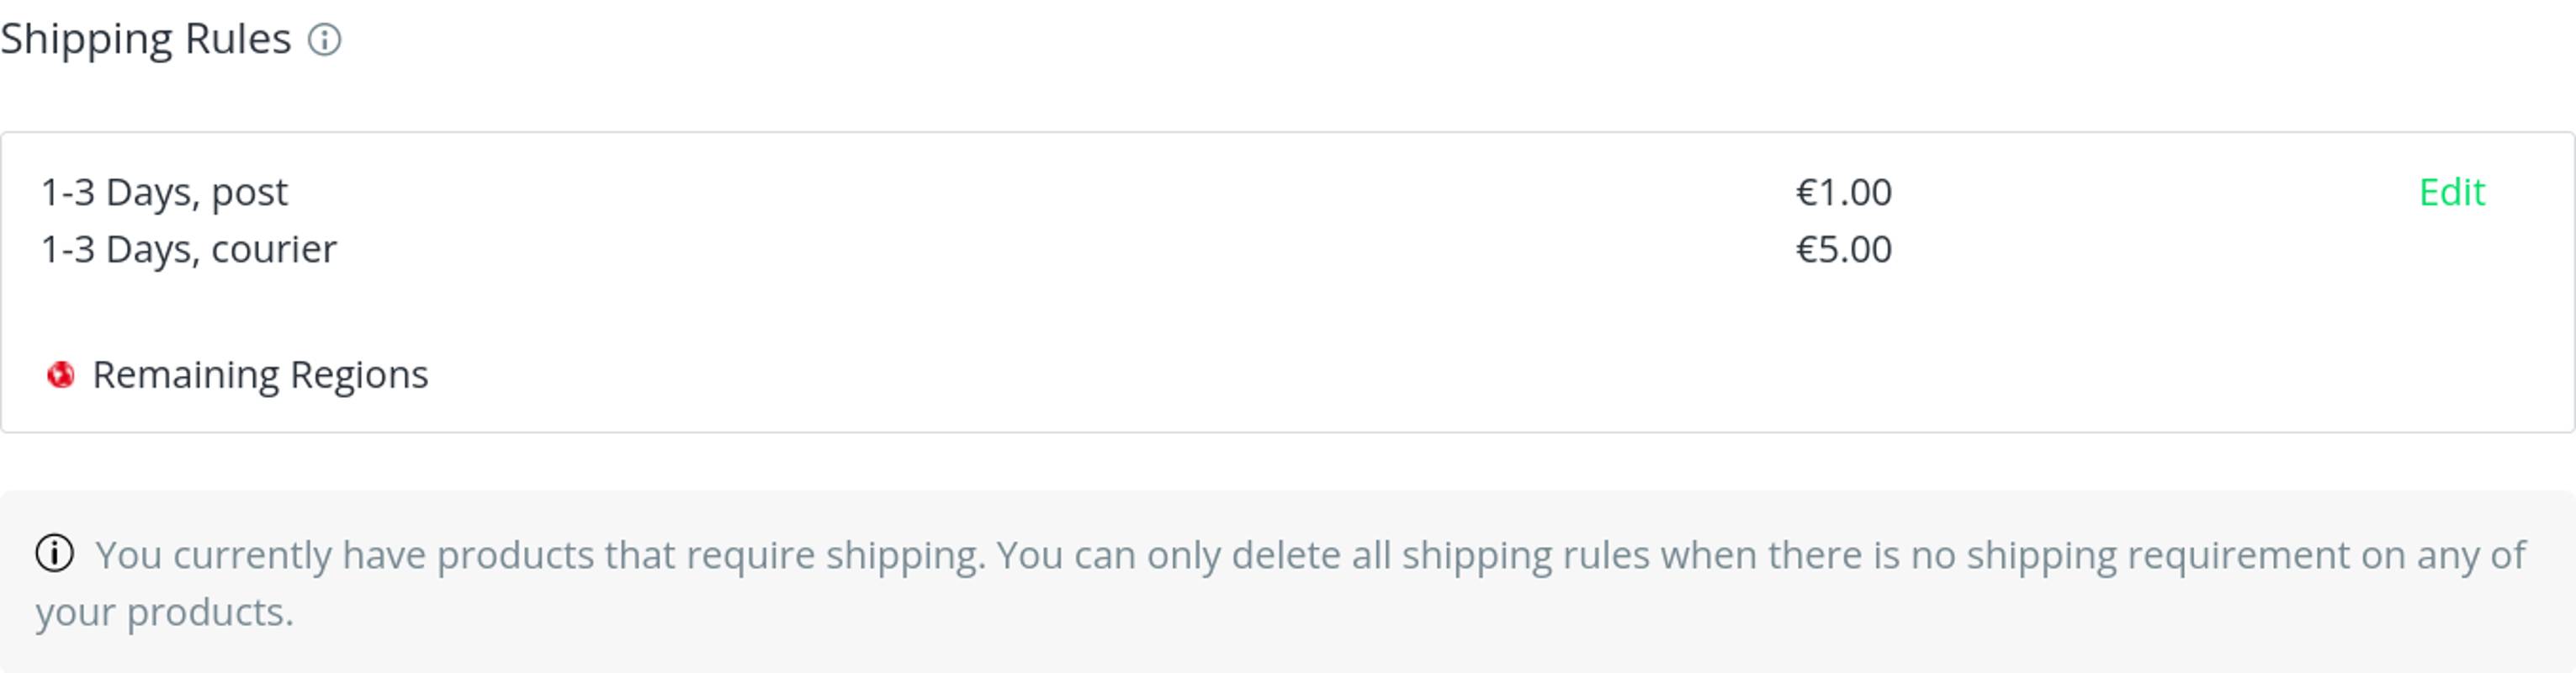The width and height of the screenshot is (2576, 673).
Task: Click the Shipping Rules heading text
Action: click(146, 40)
